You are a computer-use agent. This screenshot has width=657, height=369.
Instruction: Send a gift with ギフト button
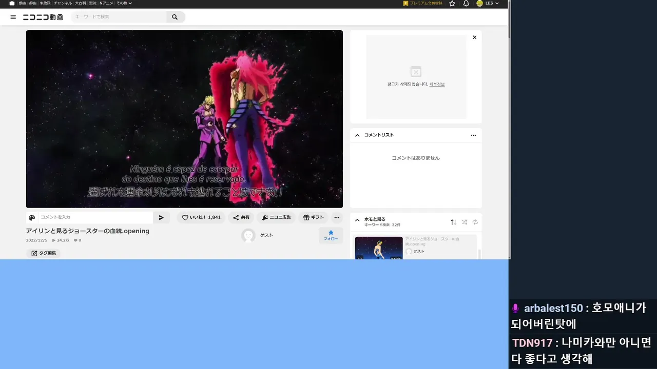(313, 217)
